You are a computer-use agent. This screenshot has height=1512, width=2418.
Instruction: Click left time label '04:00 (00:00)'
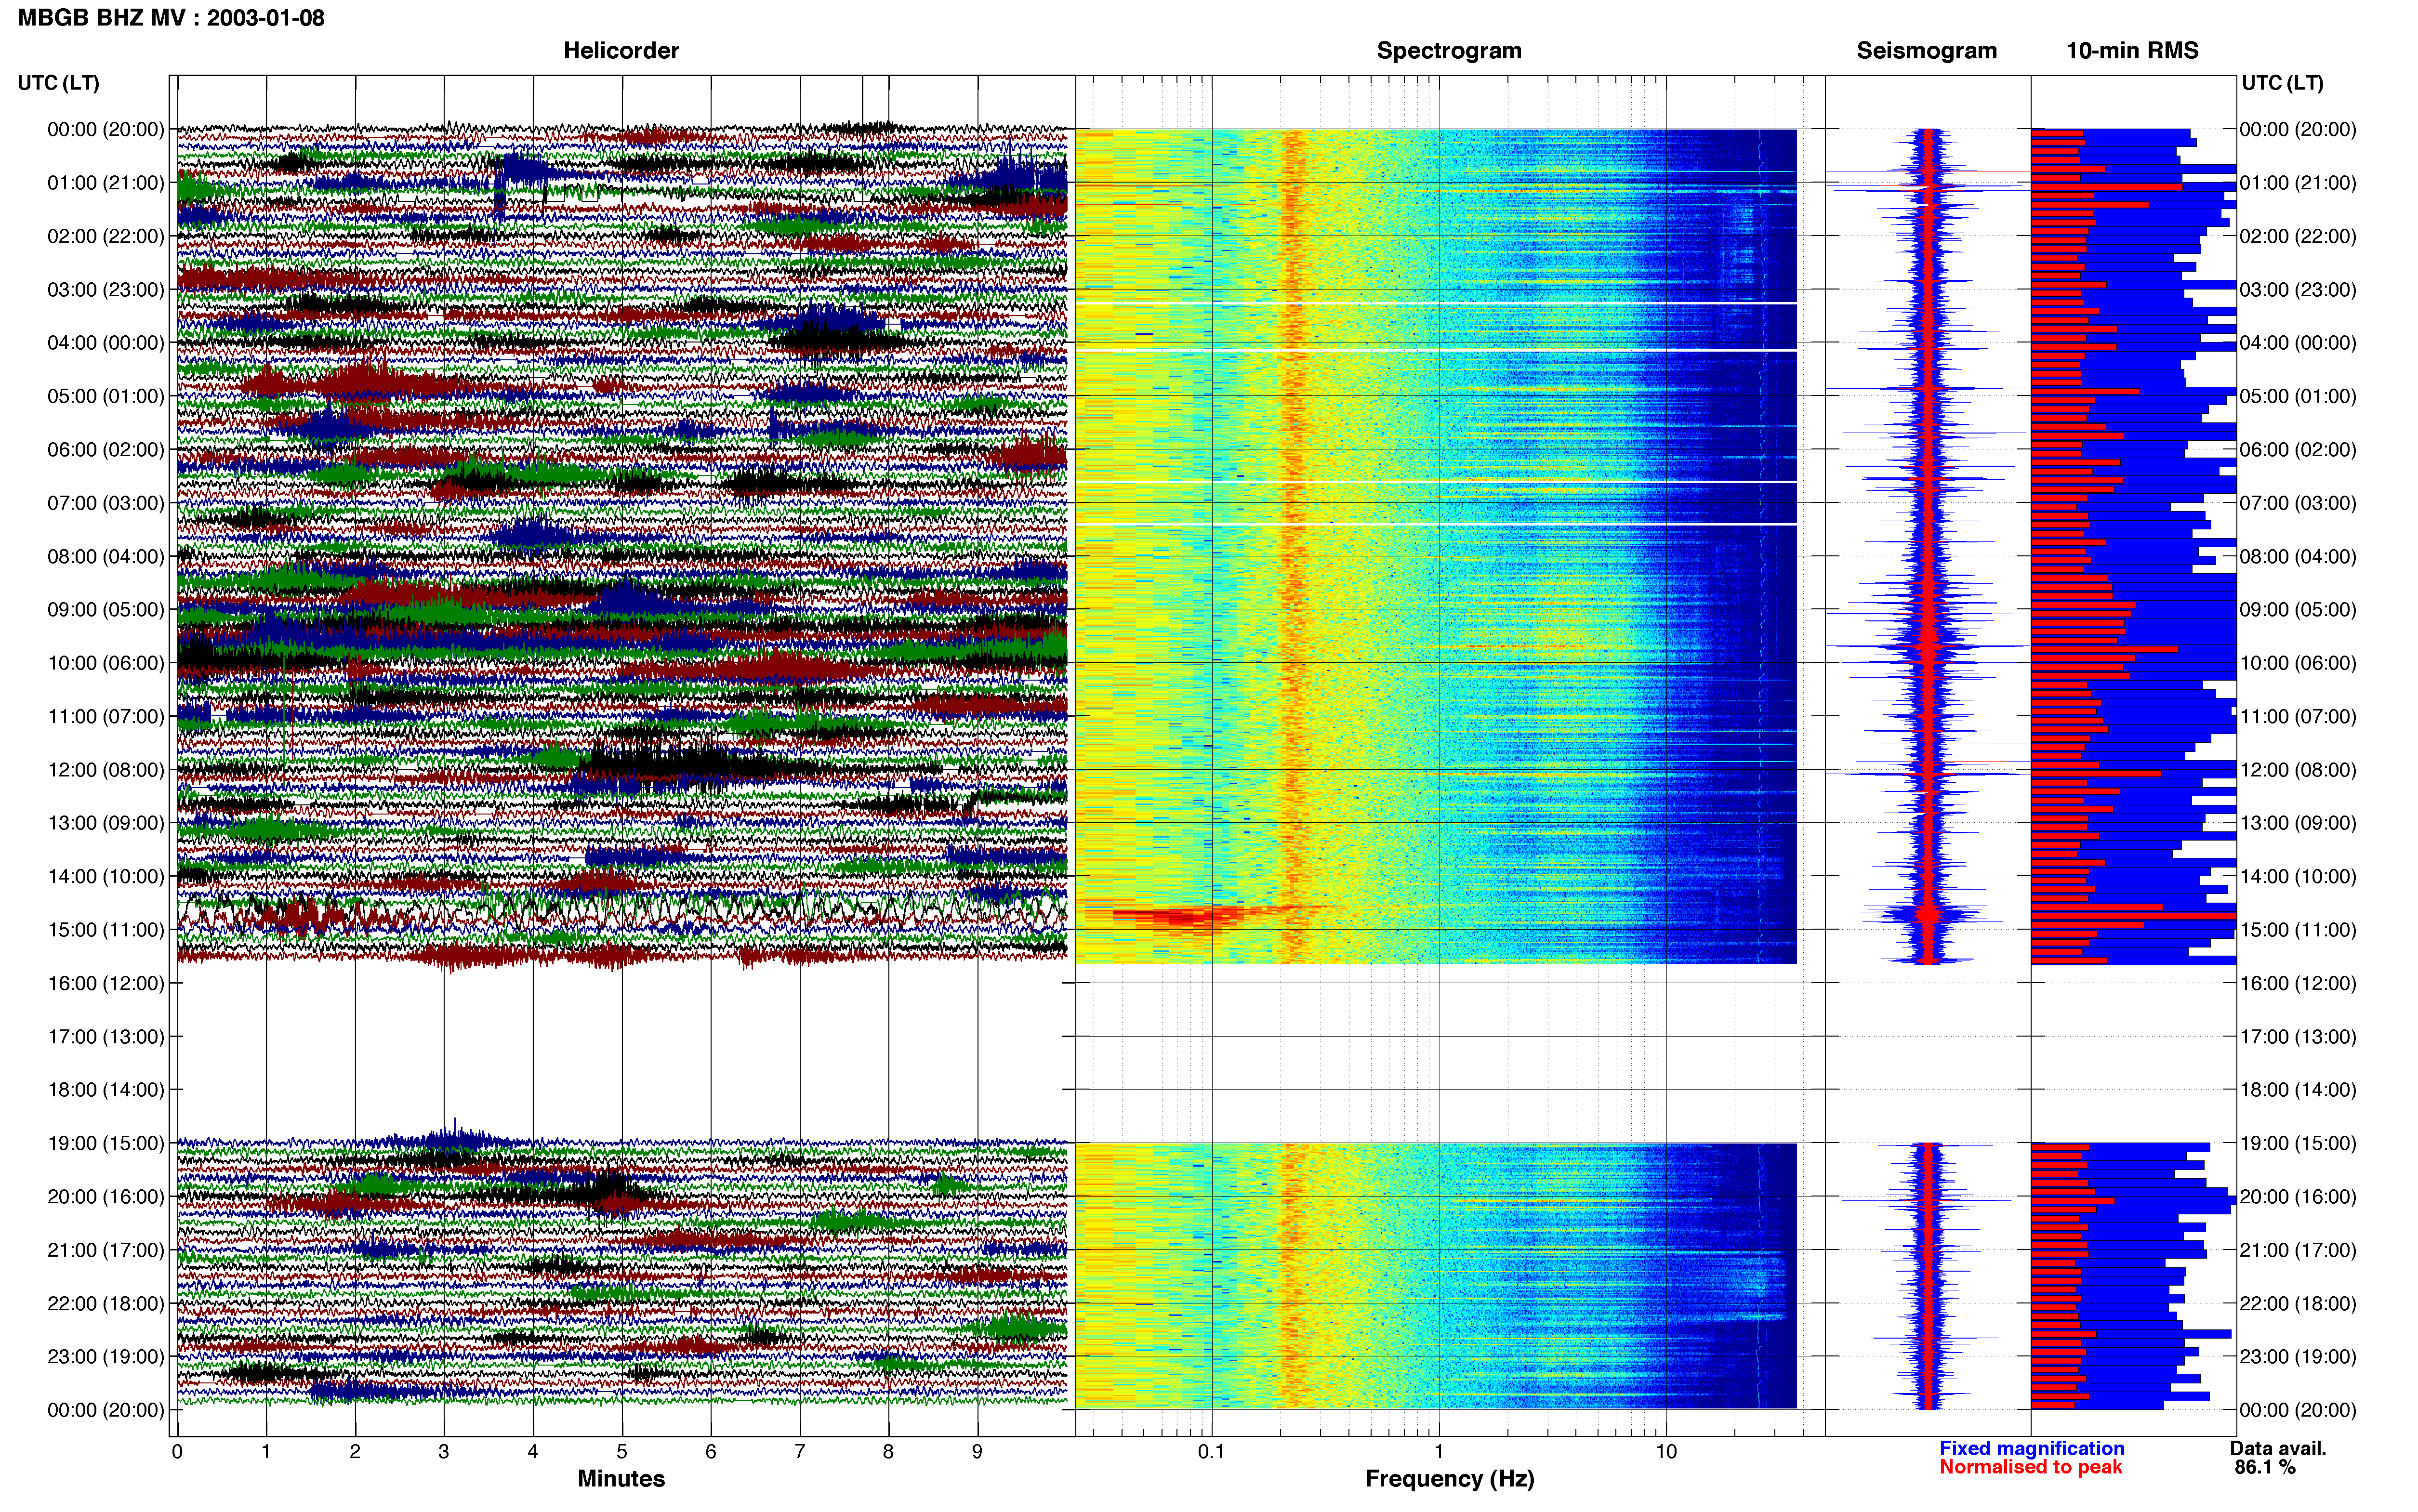point(106,343)
